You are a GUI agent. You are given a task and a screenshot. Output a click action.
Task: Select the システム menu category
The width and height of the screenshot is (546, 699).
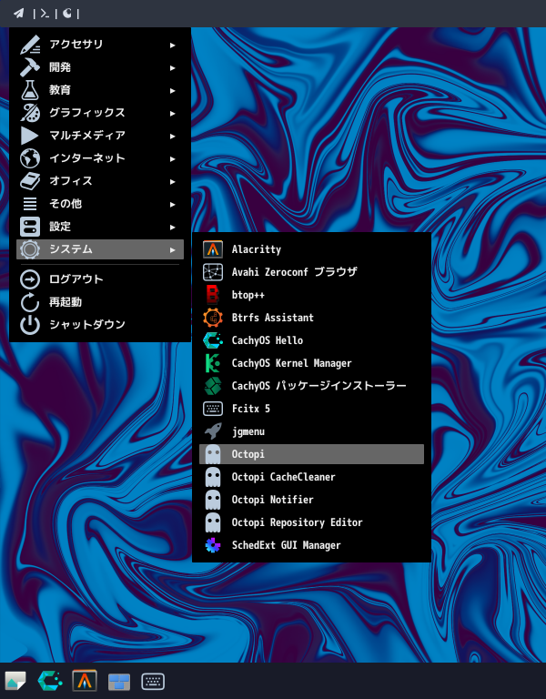(x=100, y=249)
